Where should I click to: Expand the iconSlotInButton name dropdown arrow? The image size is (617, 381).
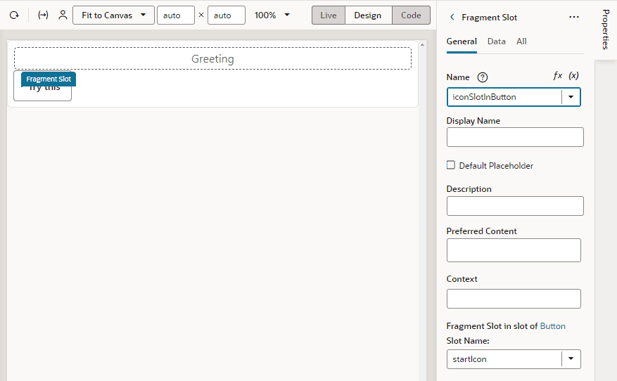(571, 97)
